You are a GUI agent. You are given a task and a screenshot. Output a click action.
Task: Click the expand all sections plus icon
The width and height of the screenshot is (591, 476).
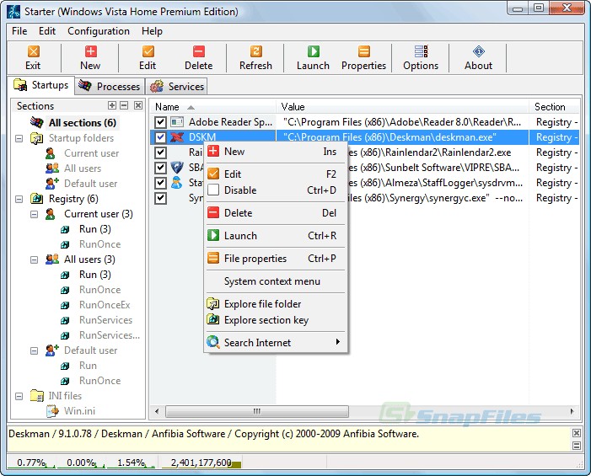click(x=112, y=105)
